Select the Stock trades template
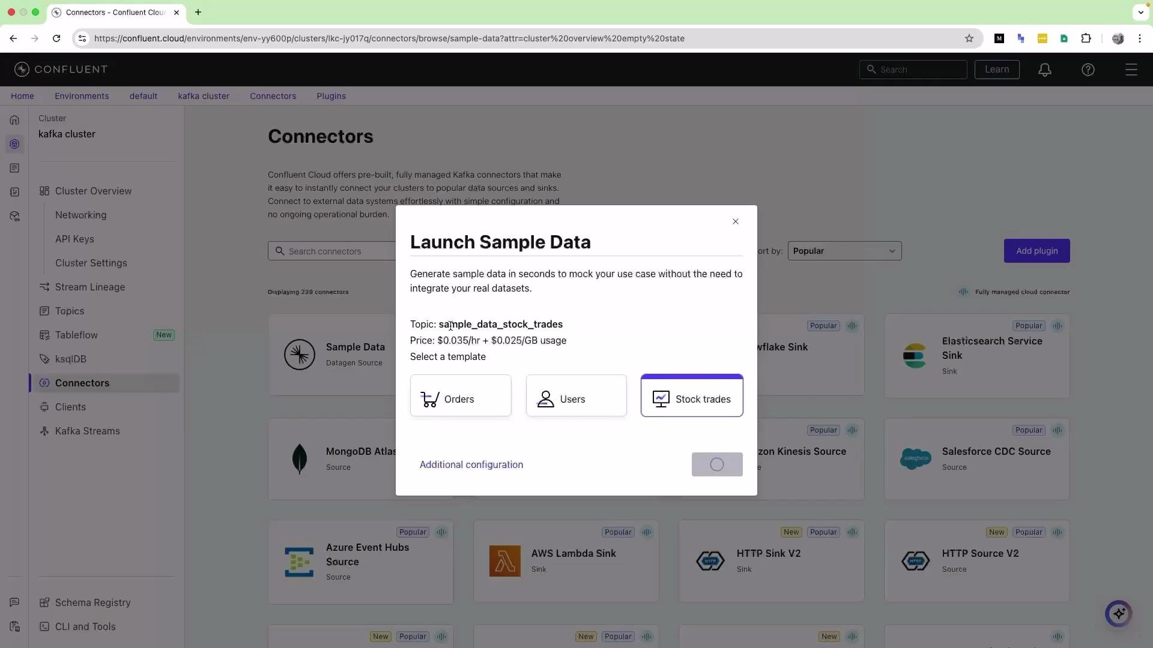Viewport: 1153px width, 648px height. (x=692, y=395)
